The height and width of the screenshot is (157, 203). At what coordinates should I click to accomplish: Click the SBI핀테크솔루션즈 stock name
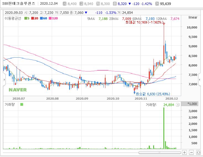pyautogui.click(x=19, y=4)
